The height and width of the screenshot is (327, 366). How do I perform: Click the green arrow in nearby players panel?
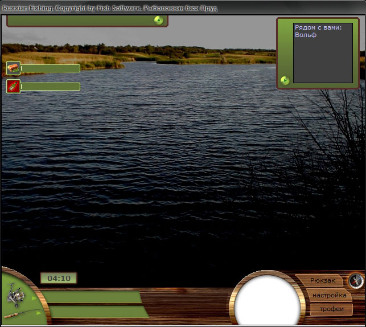(285, 80)
